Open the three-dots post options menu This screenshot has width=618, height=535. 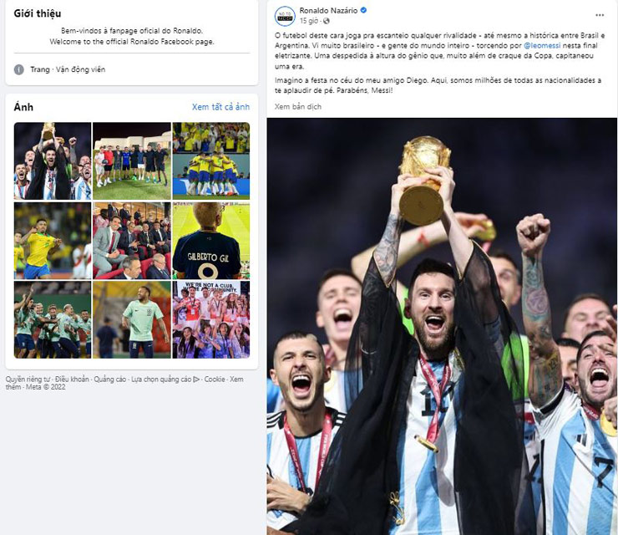pyautogui.click(x=600, y=15)
